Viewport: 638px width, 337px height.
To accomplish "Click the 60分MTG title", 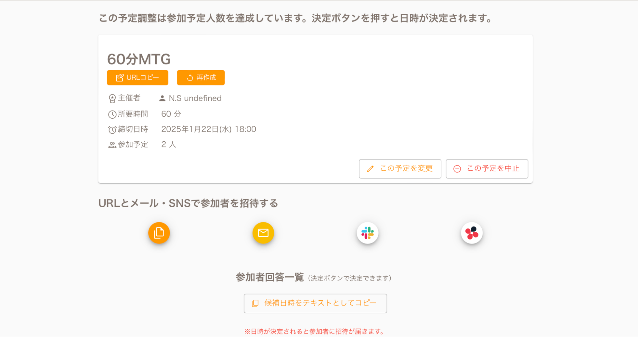I will click(139, 59).
